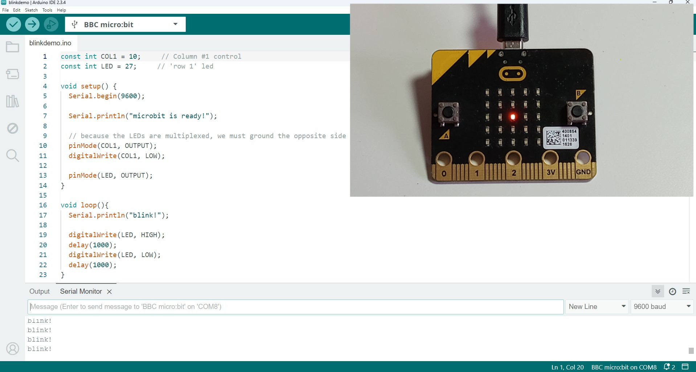
Task: Toggle autoscroll in Serial Monitor
Action: click(x=658, y=292)
